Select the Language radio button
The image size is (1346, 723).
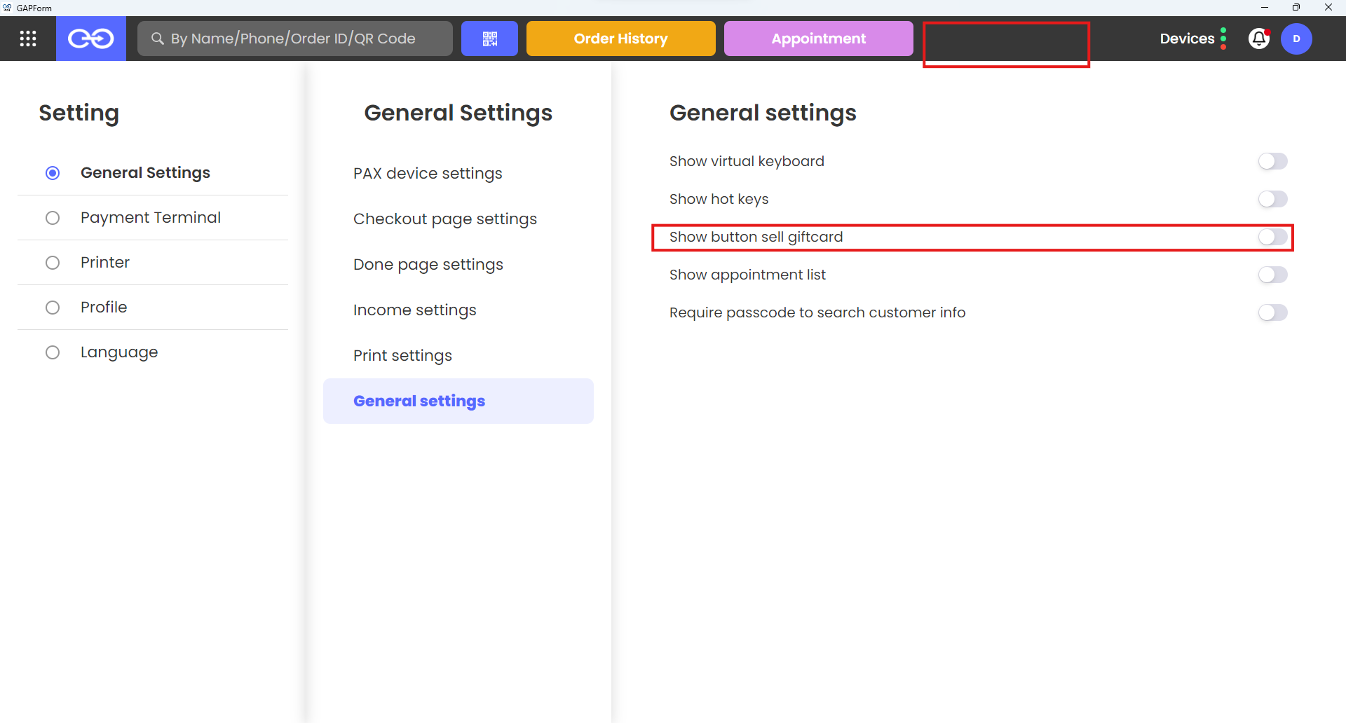click(53, 352)
